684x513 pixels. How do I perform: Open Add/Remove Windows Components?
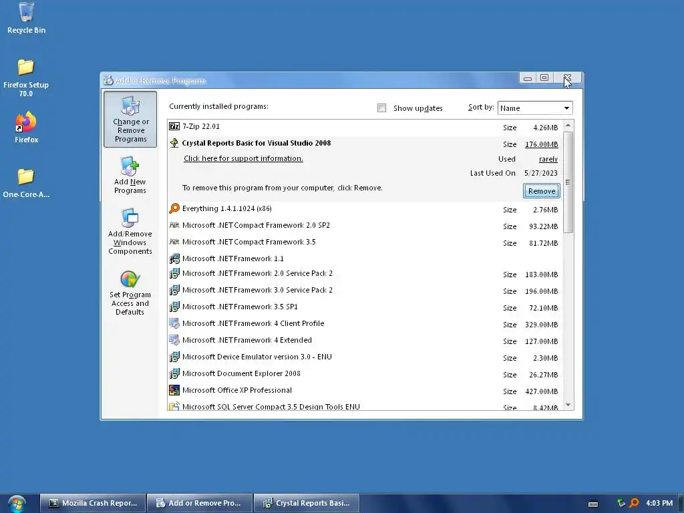[x=130, y=231]
